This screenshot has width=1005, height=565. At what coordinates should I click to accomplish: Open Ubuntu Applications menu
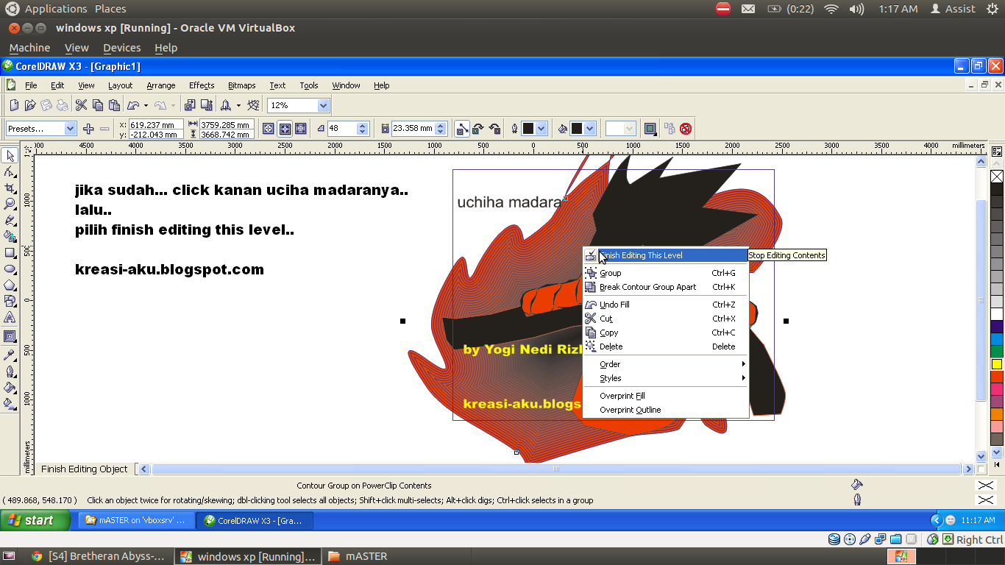[56, 9]
